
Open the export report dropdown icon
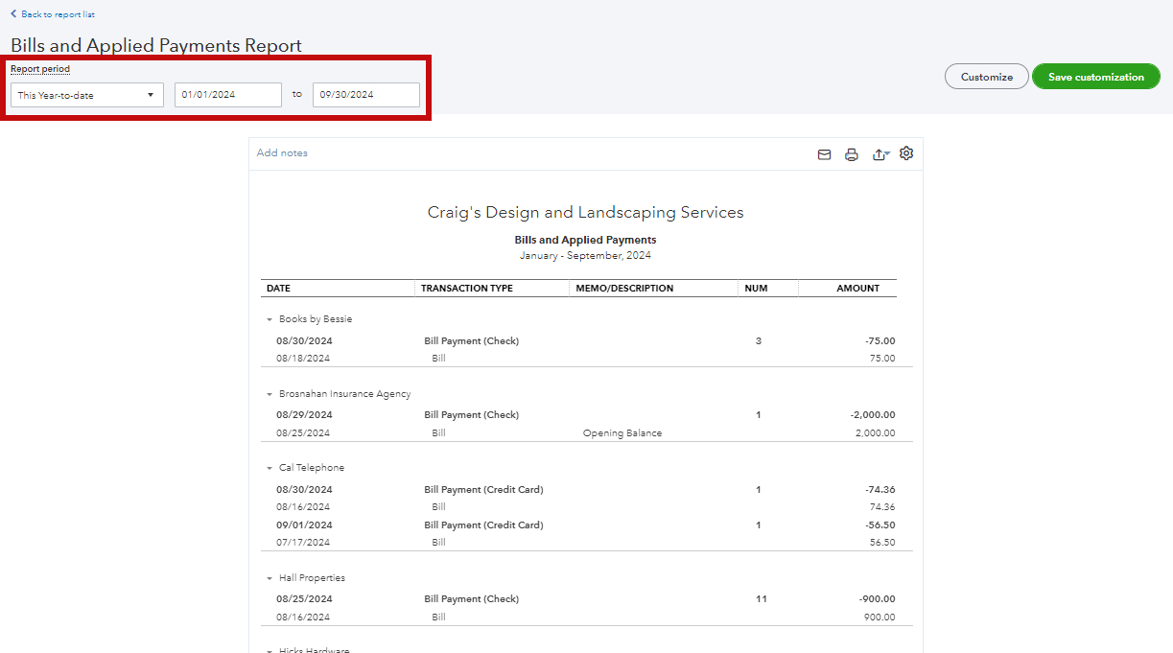coord(880,154)
